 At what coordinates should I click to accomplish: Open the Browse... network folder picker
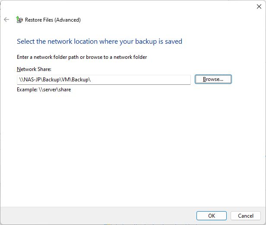click(x=213, y=79)
